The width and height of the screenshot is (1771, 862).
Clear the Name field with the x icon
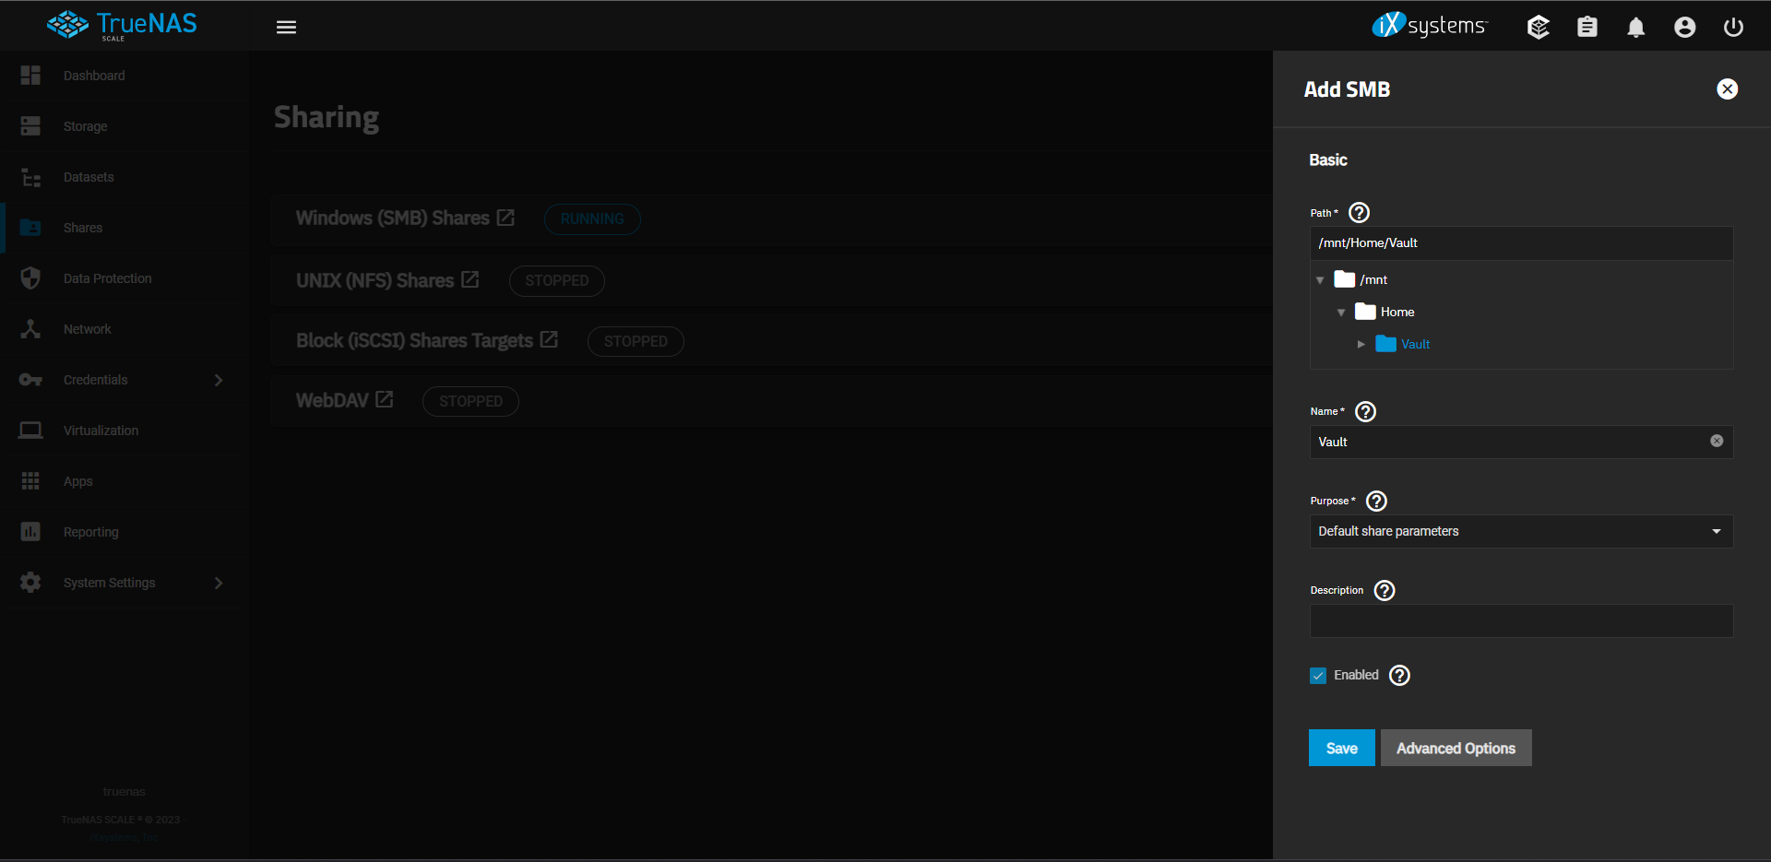(x=1716, y=441)
